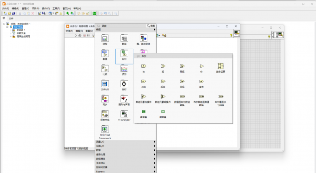Open the Comparison (比较) palette
316x173 pixels.
click(105, 70)
